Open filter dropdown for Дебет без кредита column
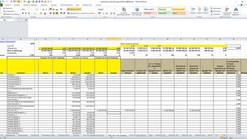 click(173, 73)
